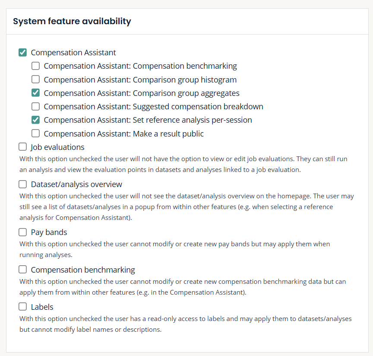Tick the Make a result public checkbox

click(36, 133)
